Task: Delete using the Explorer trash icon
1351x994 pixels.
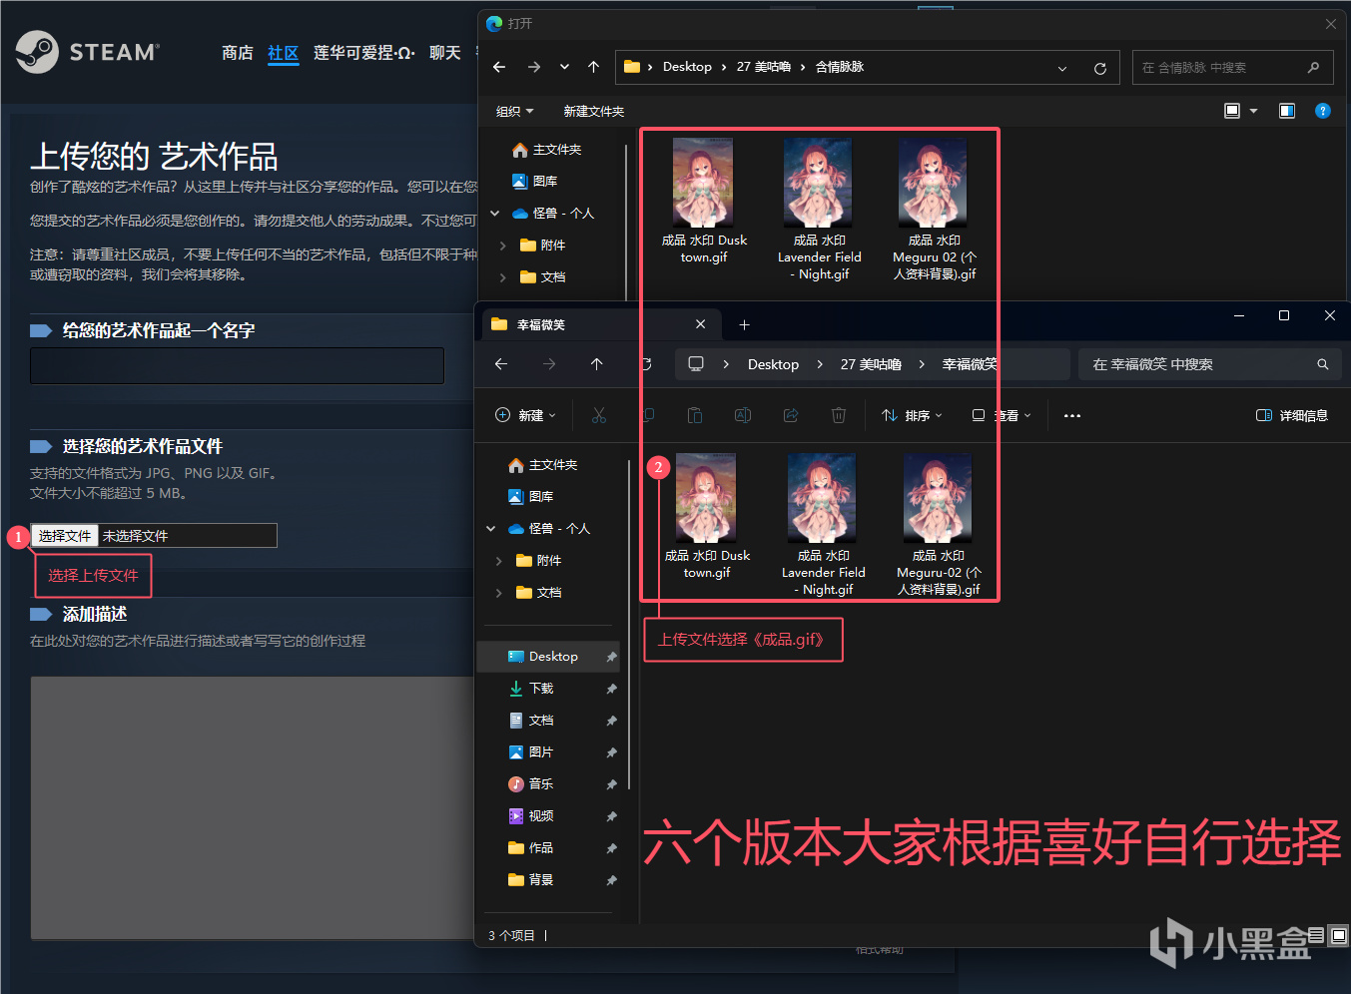Action: pyautogui.click(x=839, y=415)
